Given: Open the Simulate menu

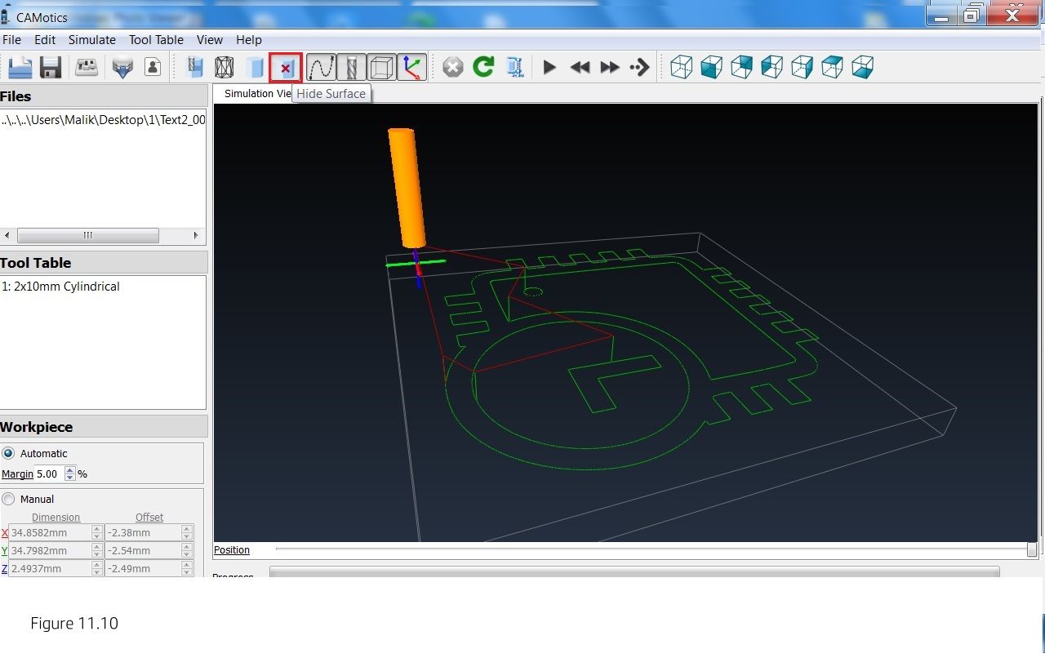Looking at the screenshot, I should (x=91, y=39).
